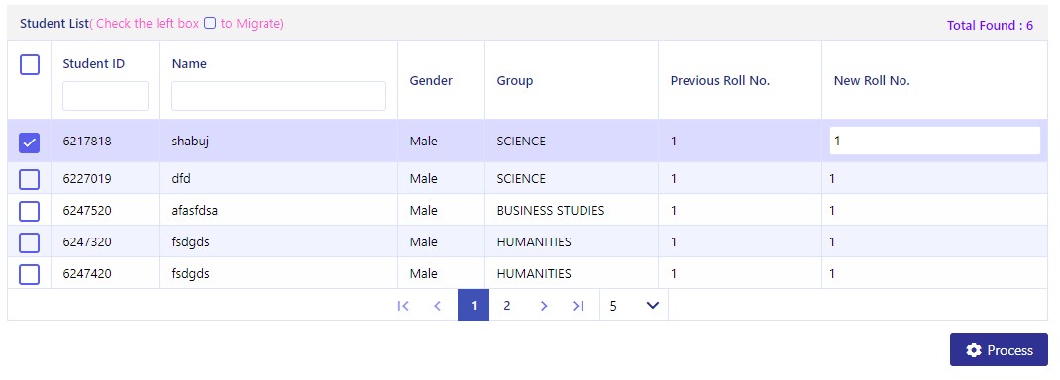Tick the checkbox for student 6247320

click(30, 242)
